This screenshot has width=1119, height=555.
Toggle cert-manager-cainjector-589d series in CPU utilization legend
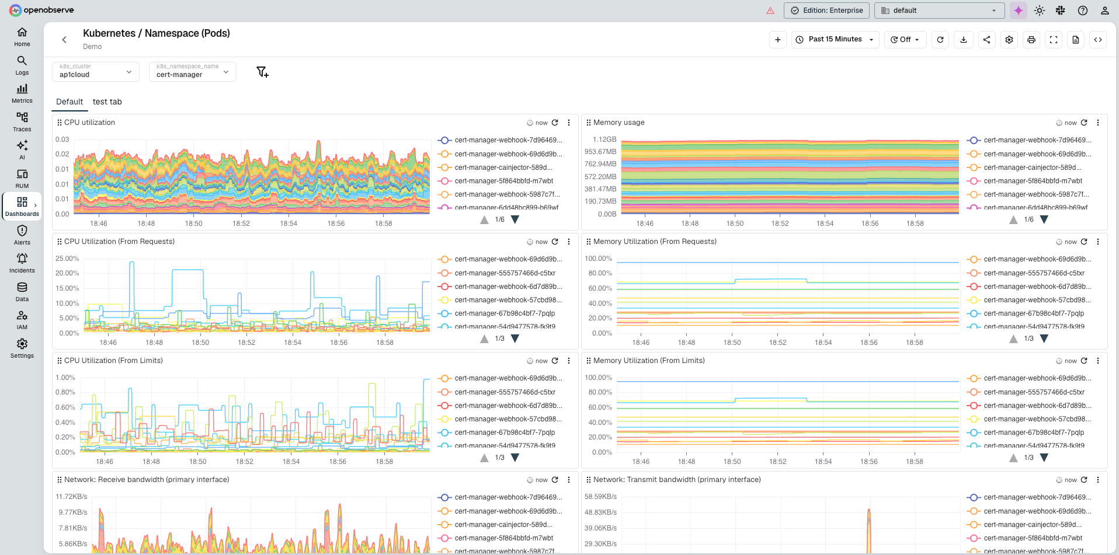[495, 167]
